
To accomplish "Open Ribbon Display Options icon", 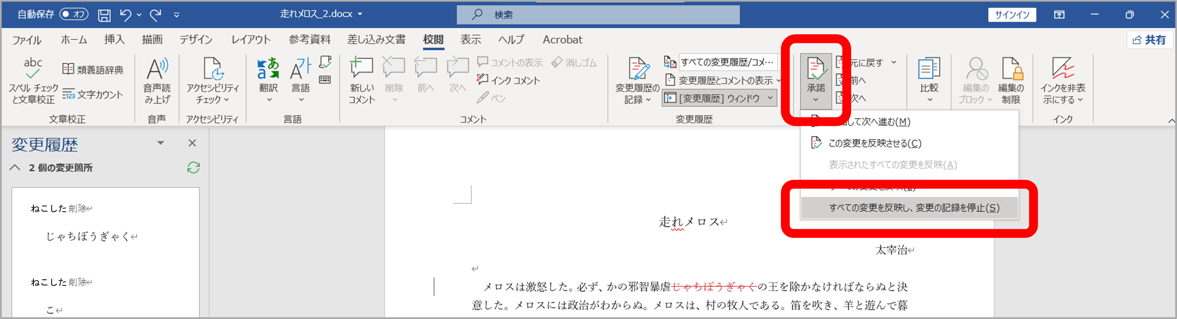I will [1059, 15].
